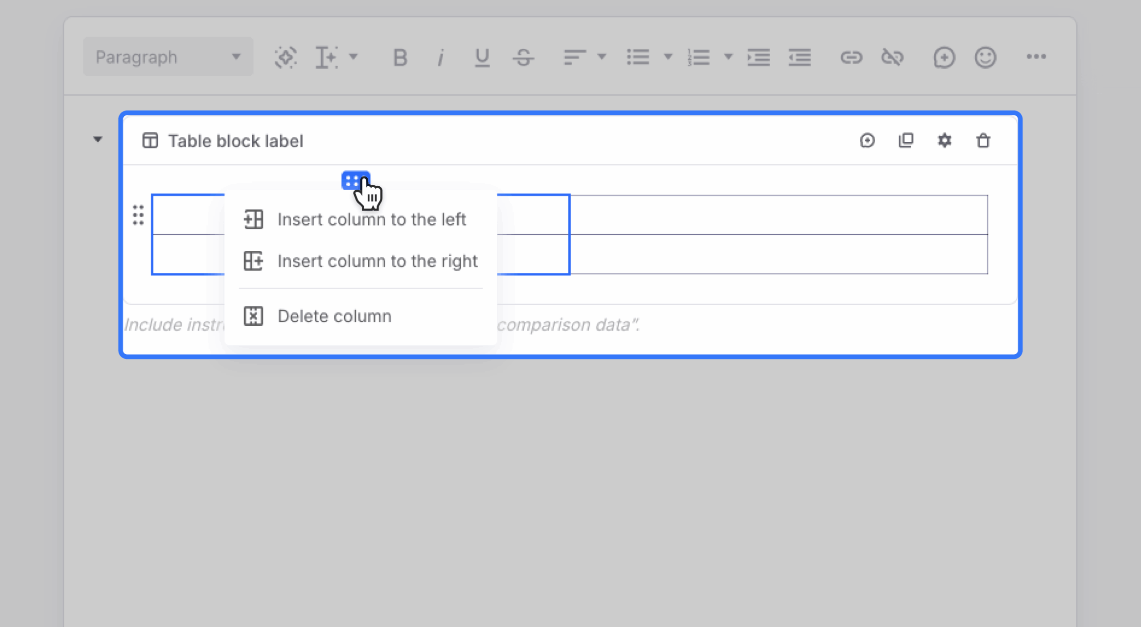Apply italic formatting

coord(440,57)
